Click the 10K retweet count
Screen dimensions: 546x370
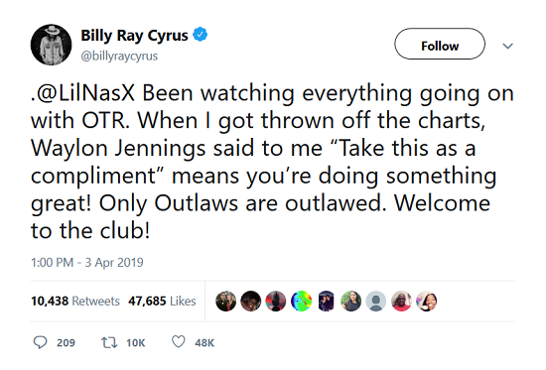click(x=135, y=343)
